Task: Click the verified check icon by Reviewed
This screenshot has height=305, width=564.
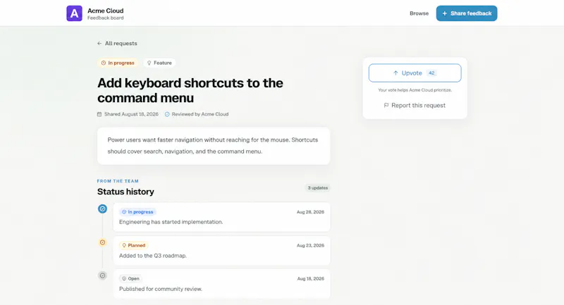Action: [x=167, y=114]
